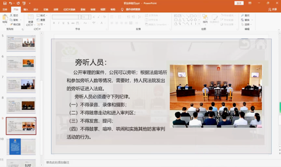The image size is (281, 167).
Task: Select the Format Painter (格式刷) tool
Action: [x=16, y=24]
